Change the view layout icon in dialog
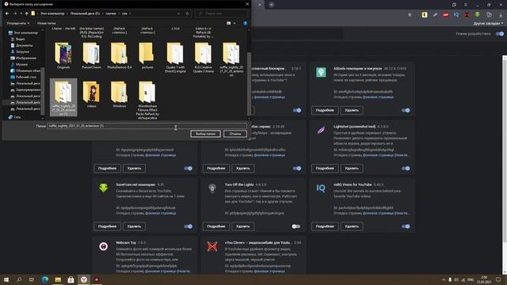Image resolution: width=507 pixels, height=285 pixels. tap(229, 23)
